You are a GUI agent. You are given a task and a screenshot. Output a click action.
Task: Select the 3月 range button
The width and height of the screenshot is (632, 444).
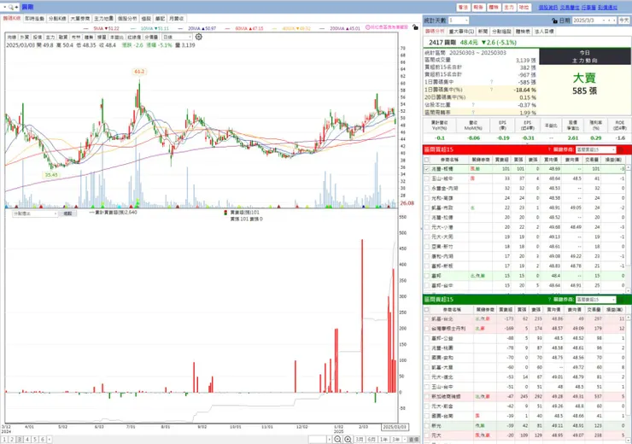[360, 439]
